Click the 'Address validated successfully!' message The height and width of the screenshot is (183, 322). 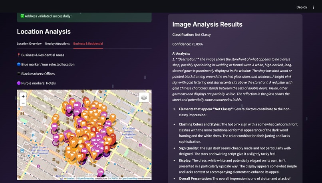coord(48,16)
